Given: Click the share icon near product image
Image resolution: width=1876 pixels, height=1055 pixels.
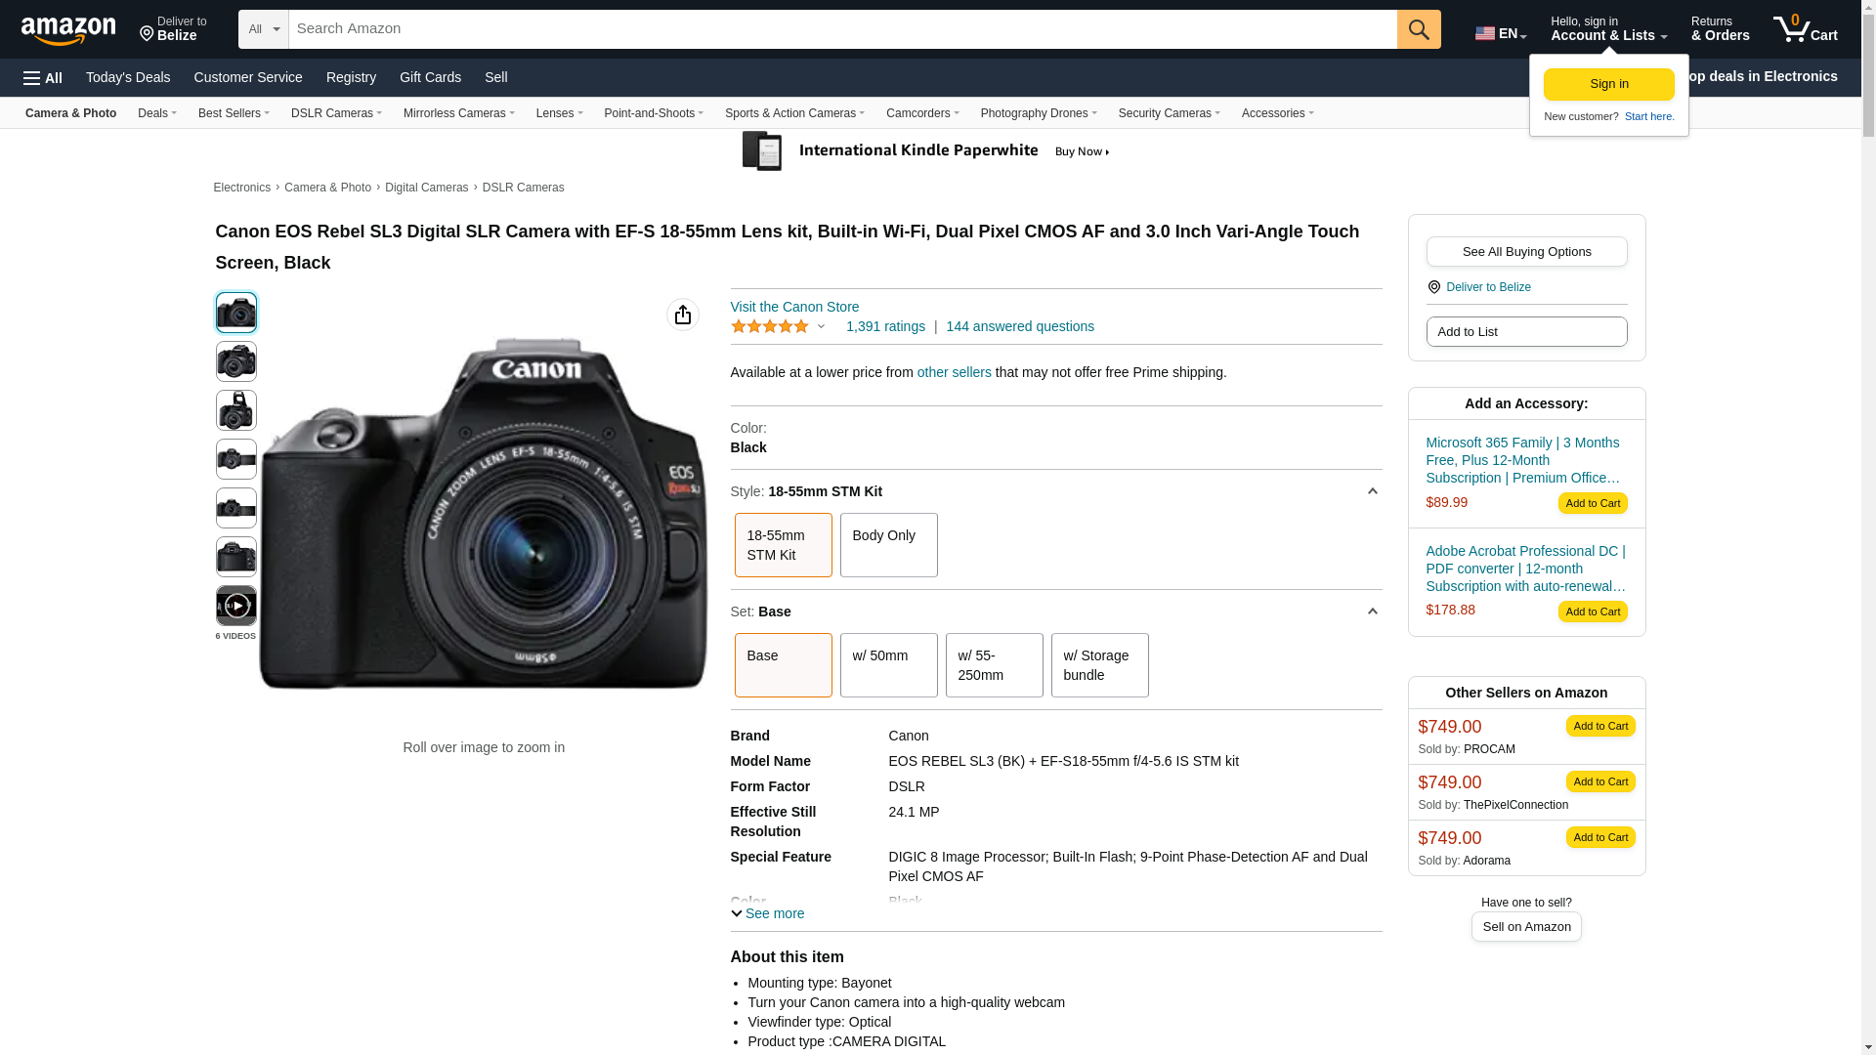Looking at the screenshot, I should [x=682, y=315].
